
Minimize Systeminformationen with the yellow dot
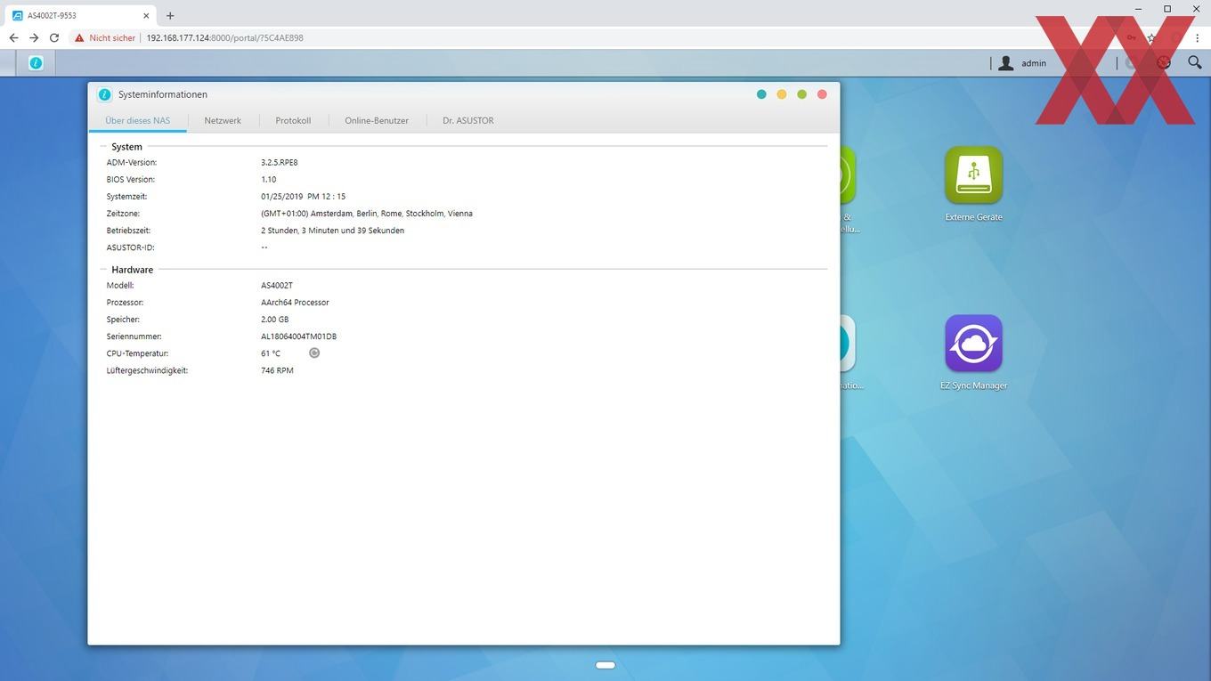click(782, 94)
